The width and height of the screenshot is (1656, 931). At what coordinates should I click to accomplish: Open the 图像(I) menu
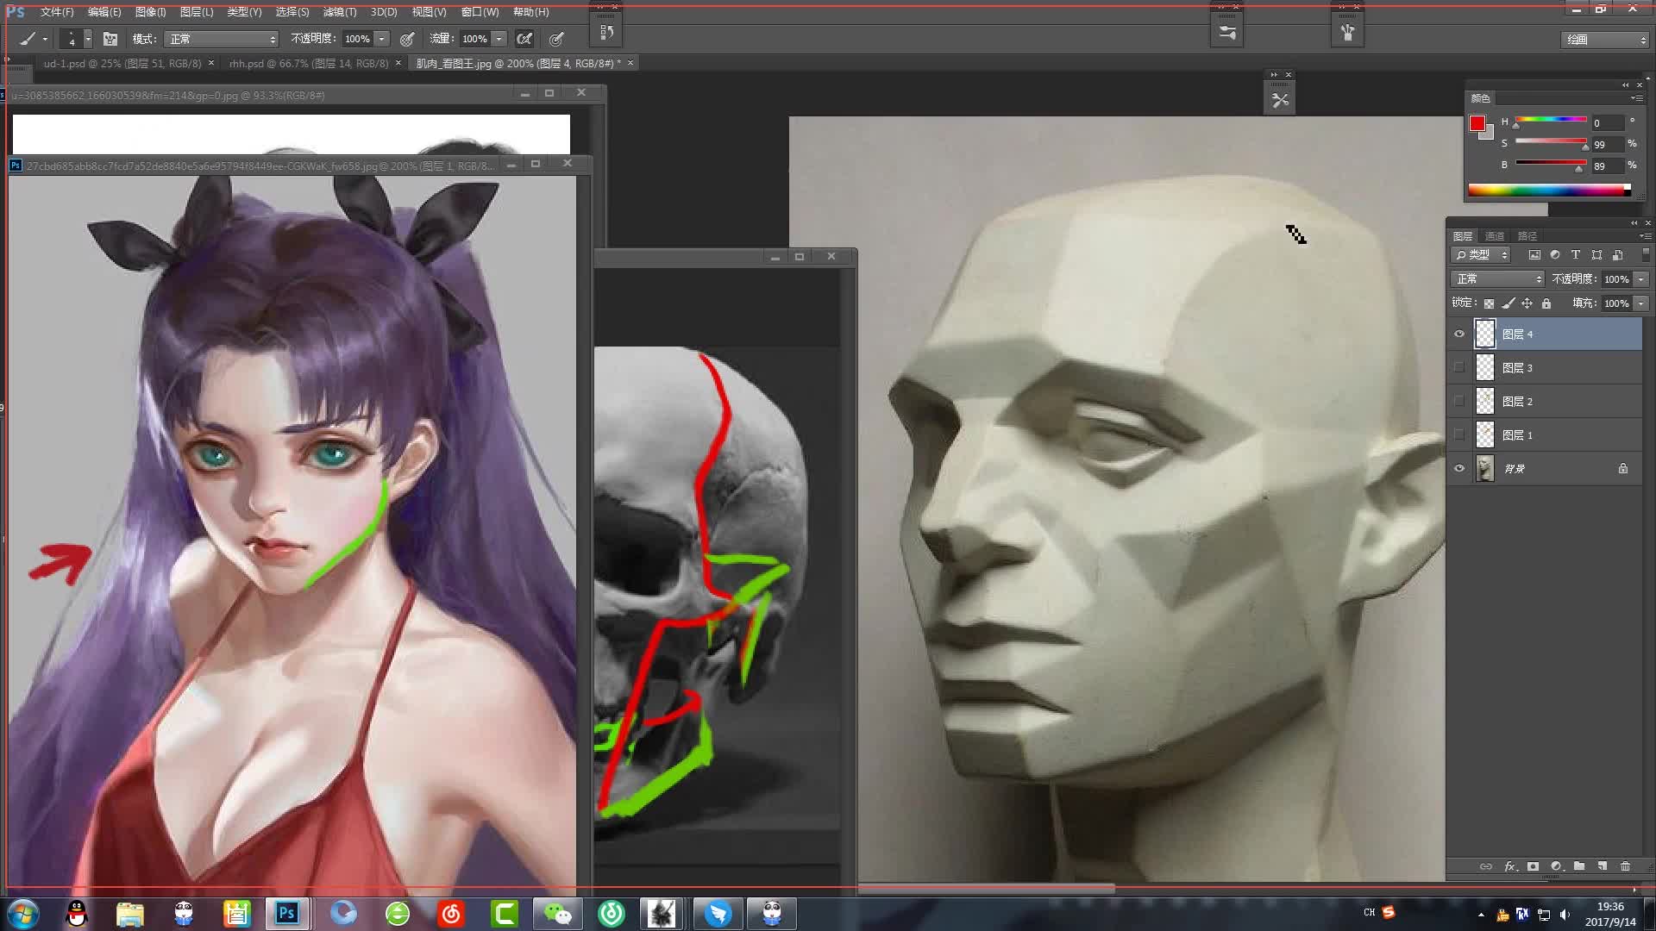point(151,12)
